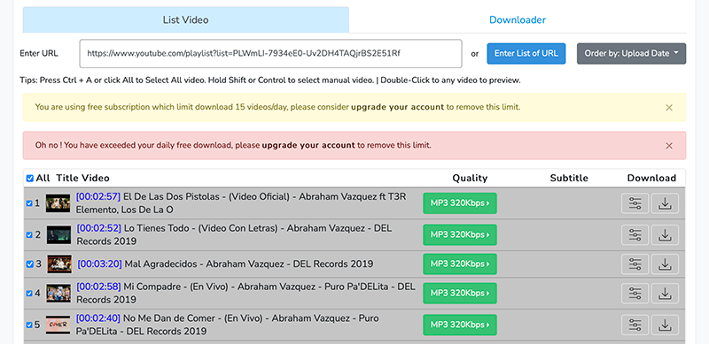This screenshot has width=709, height=344.
Task: Change MP3 320Kbps quality for No Me Dan de Comer
Action: (x=460, y=325)
